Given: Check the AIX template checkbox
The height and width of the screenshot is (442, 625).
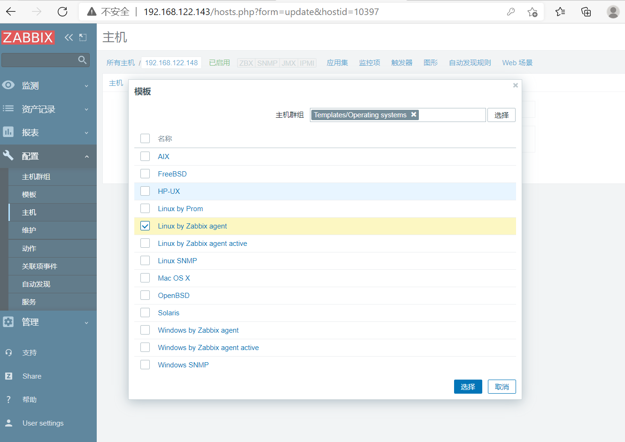Looking at the screenshot, I should tap(145, 156).
